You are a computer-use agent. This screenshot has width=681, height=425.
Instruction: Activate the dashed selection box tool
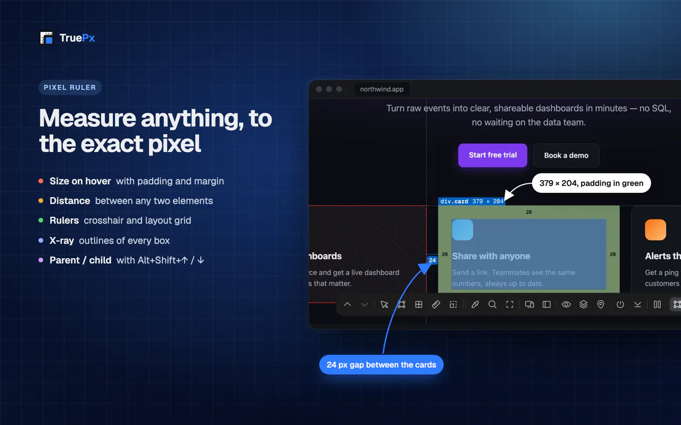click(x=453, y=304)
